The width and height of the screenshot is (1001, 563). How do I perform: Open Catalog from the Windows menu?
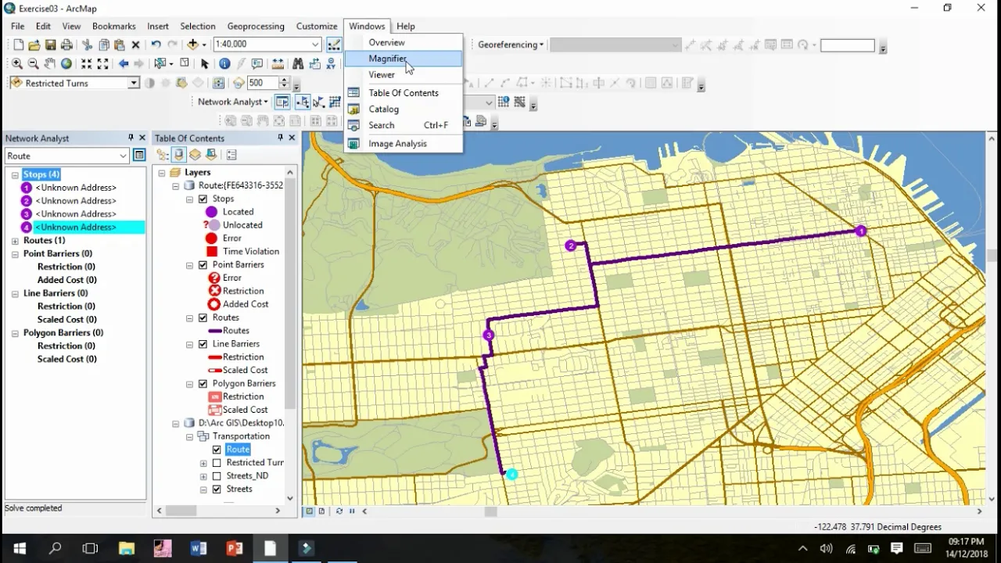[x=404, y=109]
